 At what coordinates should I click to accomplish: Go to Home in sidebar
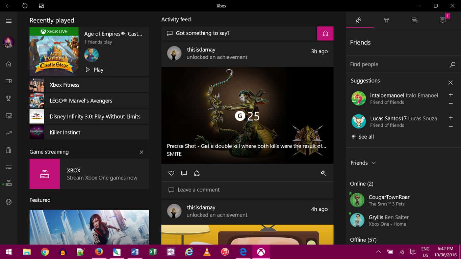[9, 64]
